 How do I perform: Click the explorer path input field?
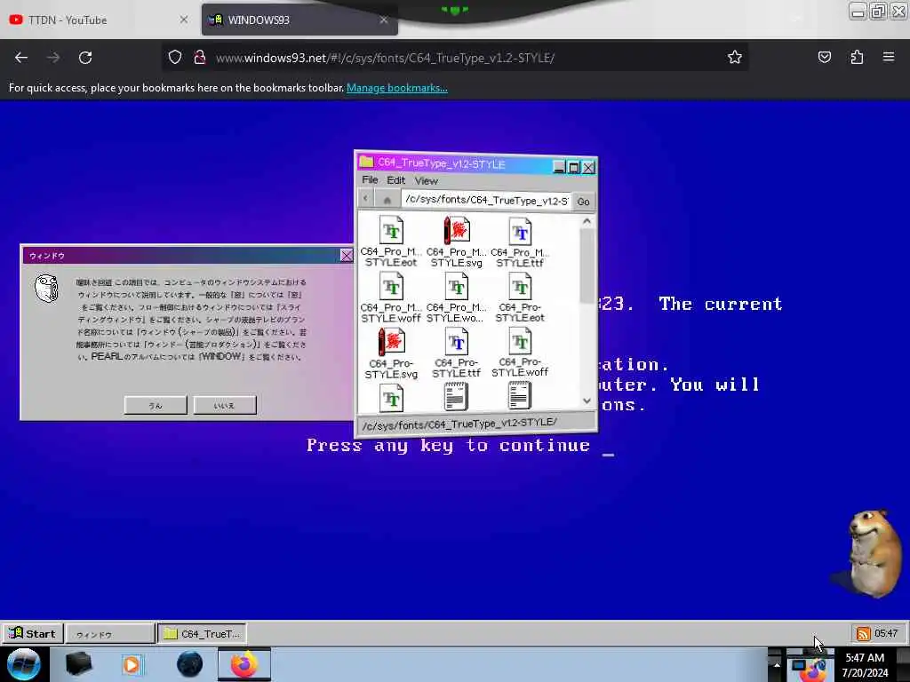pos(486,200)
